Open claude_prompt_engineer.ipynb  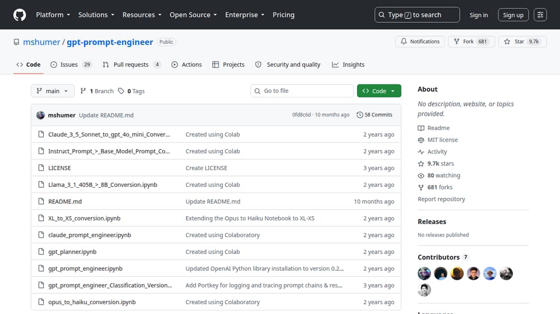(x=90, y=235)
